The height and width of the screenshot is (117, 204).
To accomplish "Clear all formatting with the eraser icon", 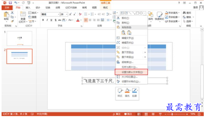I will point(80,14).
